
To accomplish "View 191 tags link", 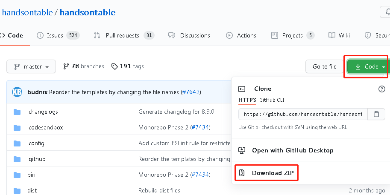I will (x=128, y=66).
